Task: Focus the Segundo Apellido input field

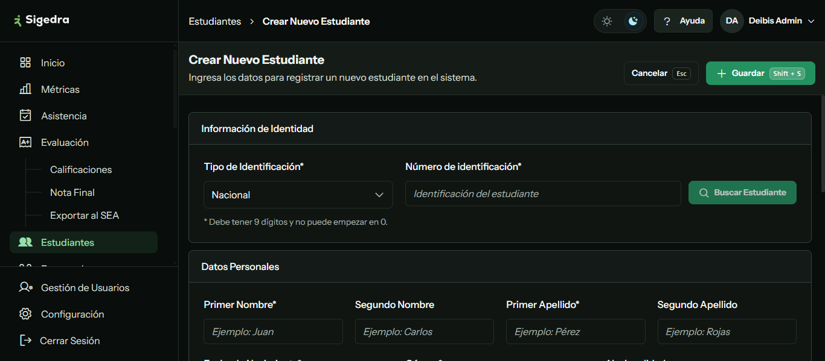Action: coord(727,331)
